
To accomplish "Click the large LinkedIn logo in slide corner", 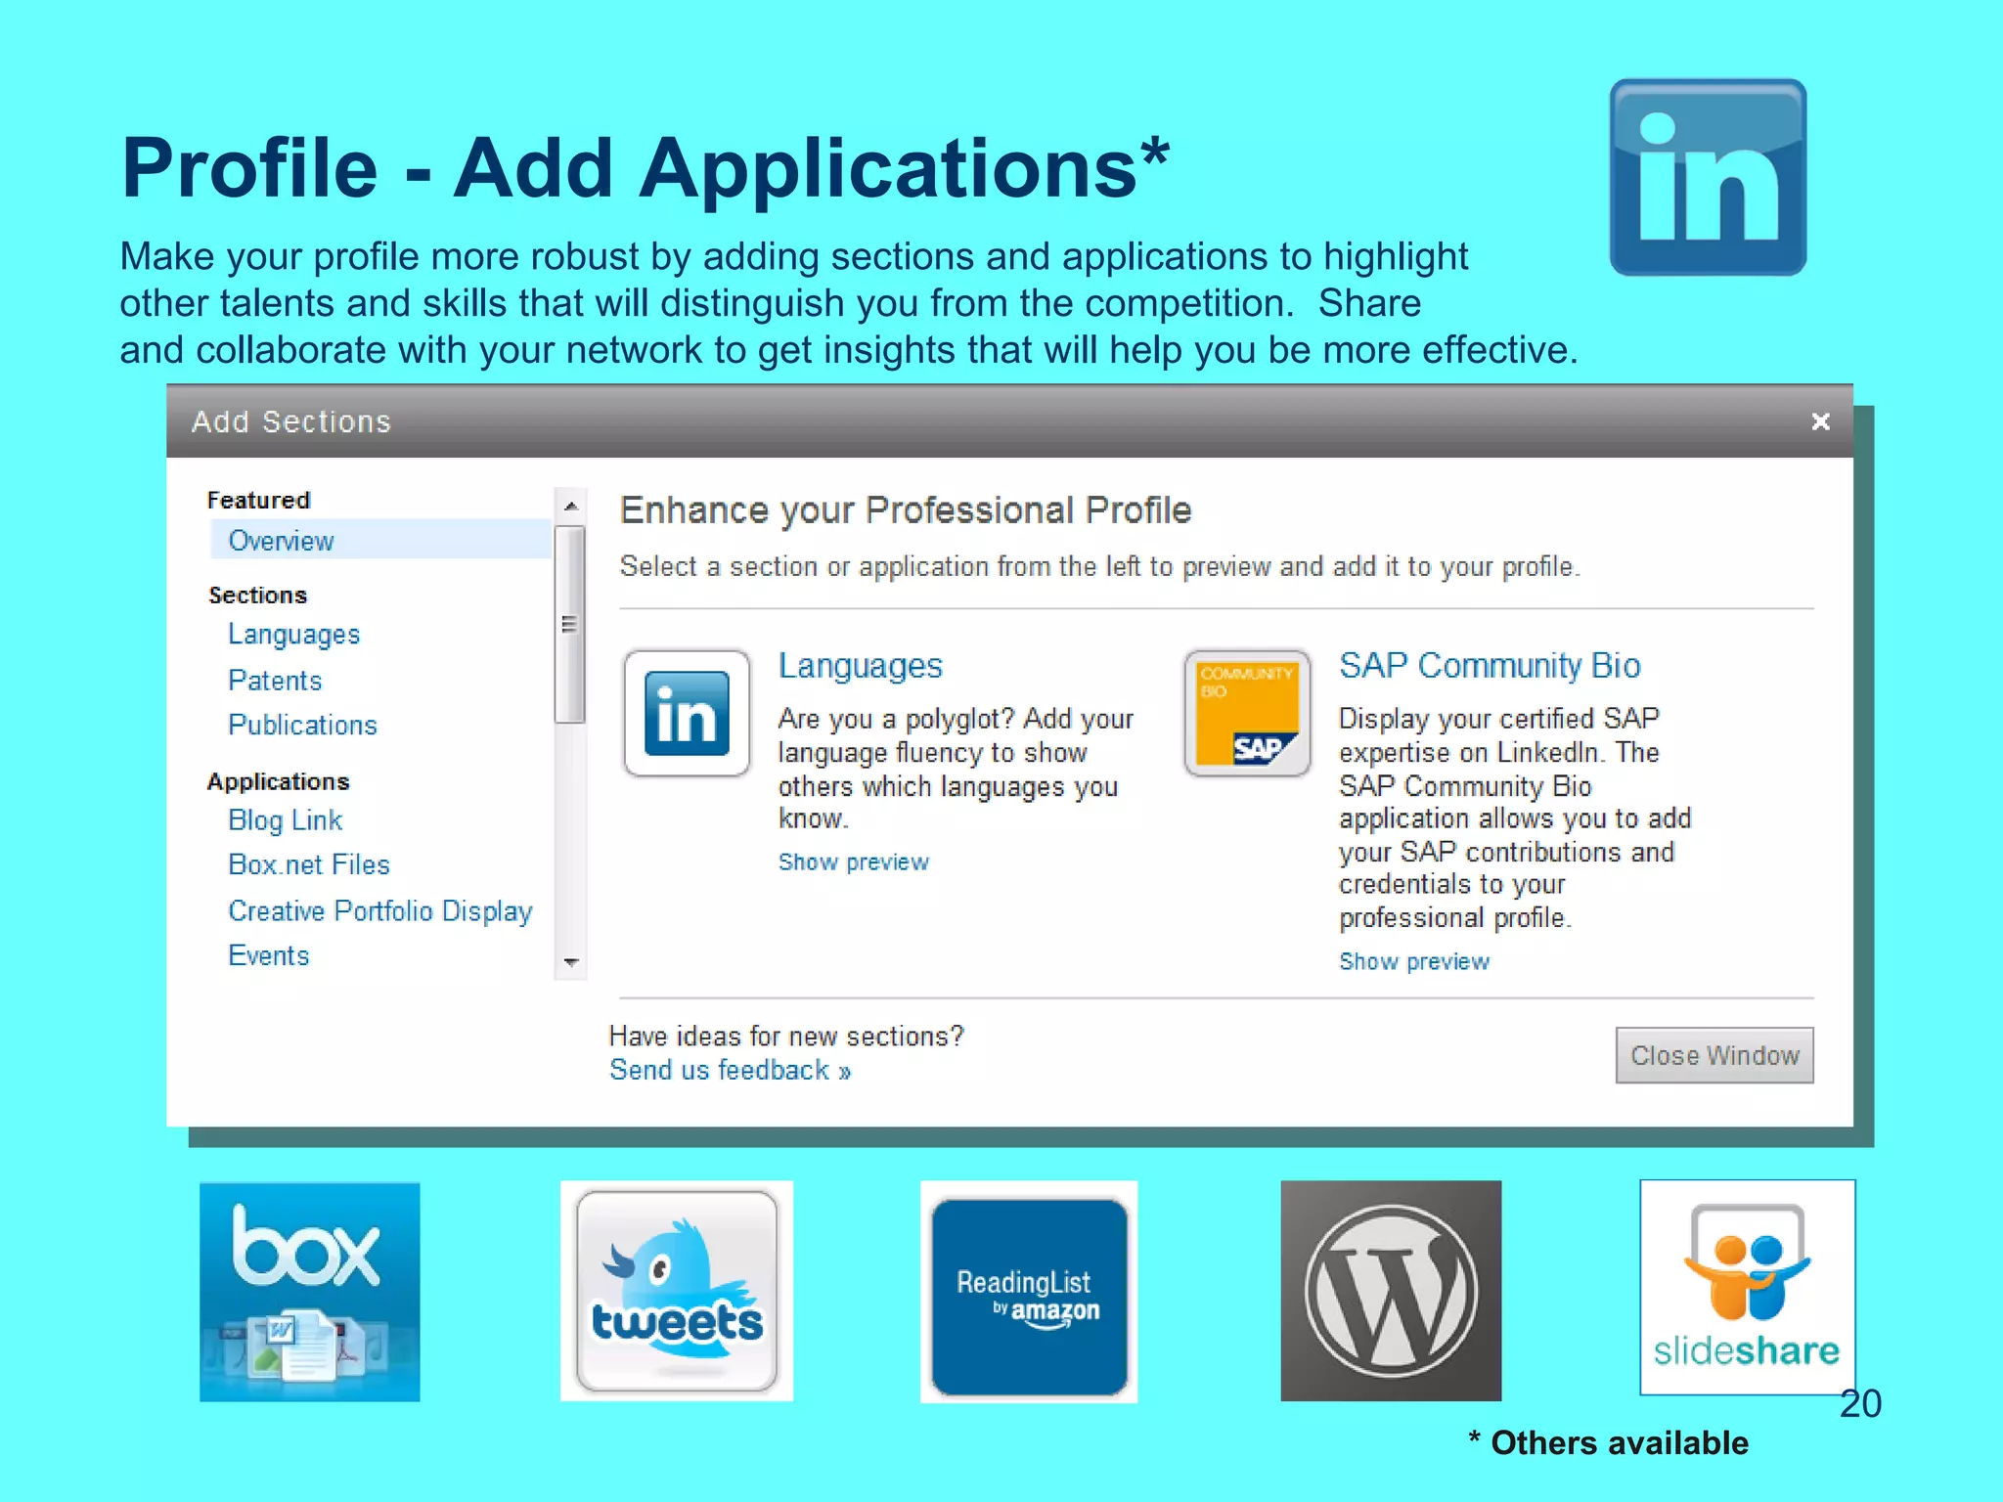I will click(x=1708, y=177).
